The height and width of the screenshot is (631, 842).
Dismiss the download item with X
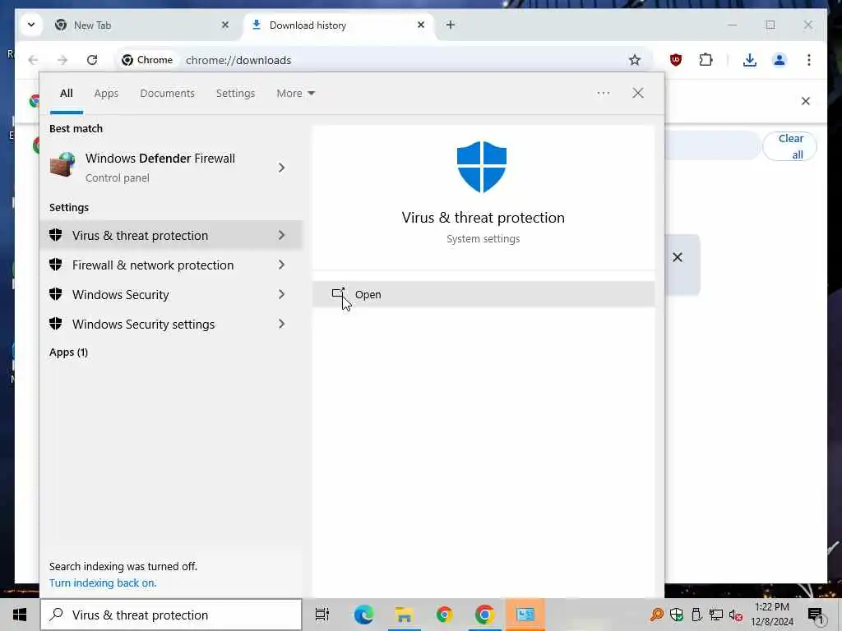pos(678,257)
